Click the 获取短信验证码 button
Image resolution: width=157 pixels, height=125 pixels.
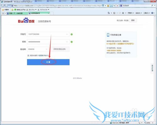(60, 49)
